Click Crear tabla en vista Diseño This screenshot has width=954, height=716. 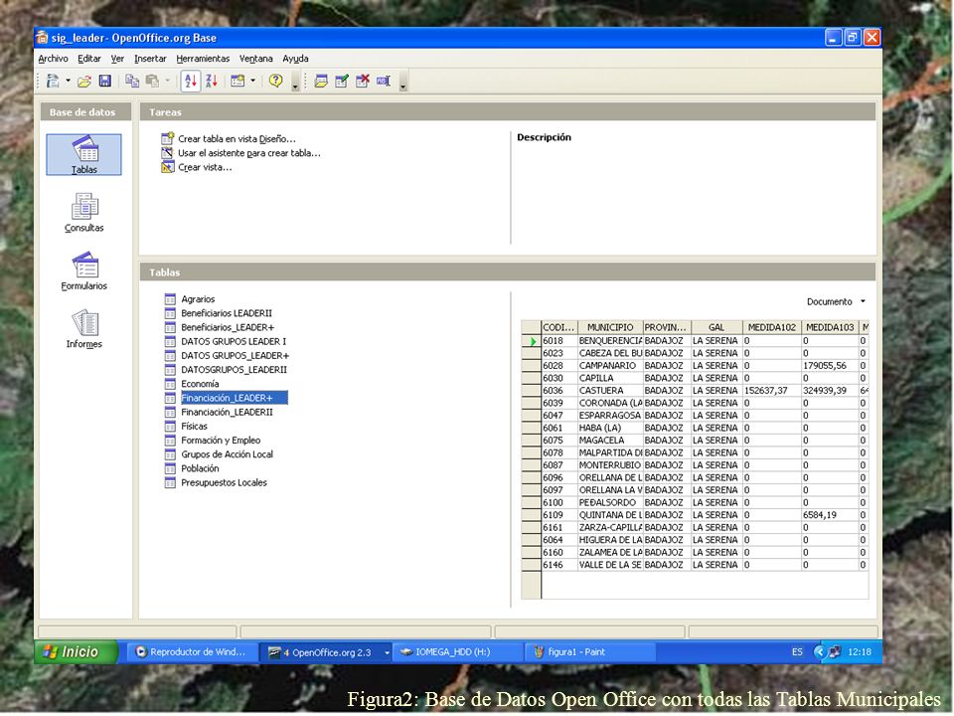click(229, 139)
